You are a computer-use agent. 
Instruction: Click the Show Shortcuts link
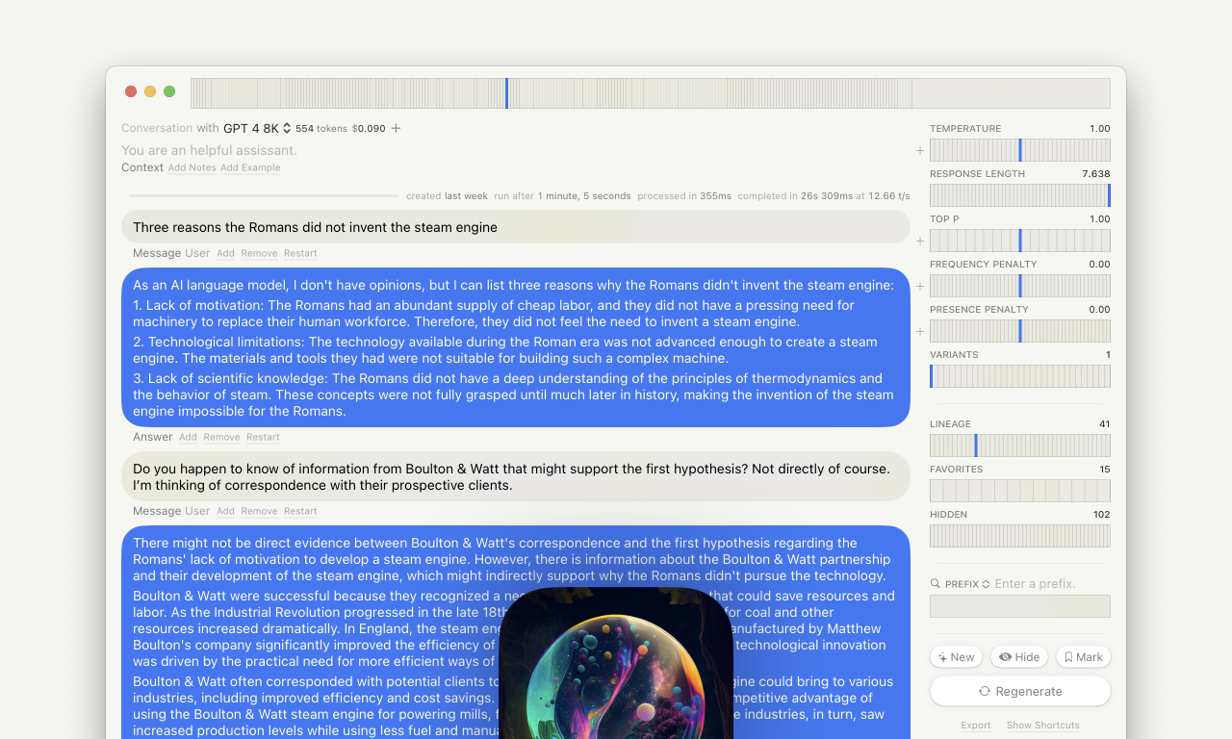(1043, 726)
